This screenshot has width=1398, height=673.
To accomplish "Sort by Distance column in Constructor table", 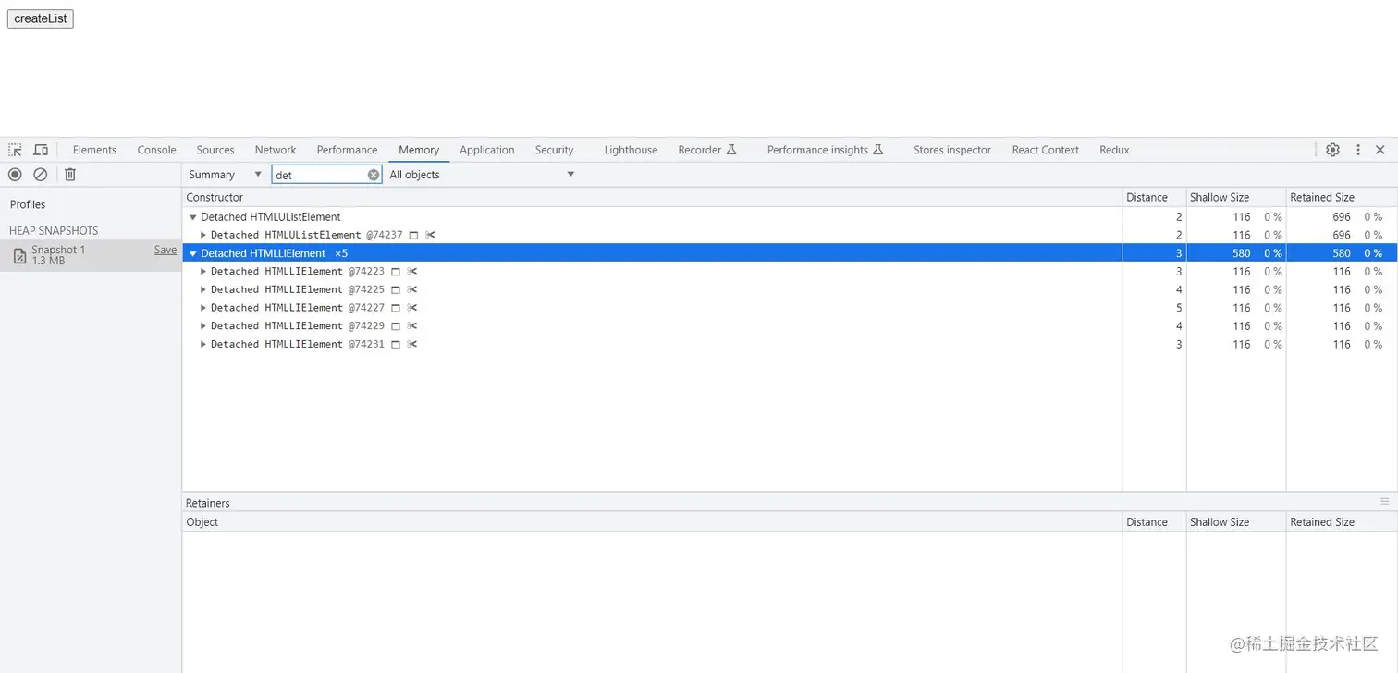I will coord(1154,197).
